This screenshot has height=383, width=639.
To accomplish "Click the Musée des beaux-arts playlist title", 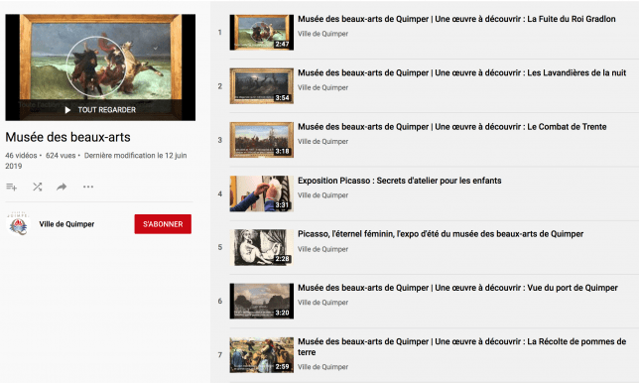I will pos(67,137).
